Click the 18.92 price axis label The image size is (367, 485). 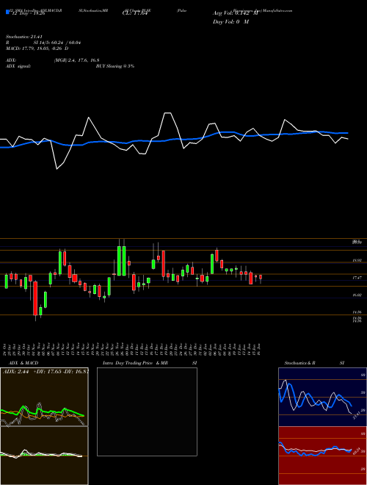tap(357, 261)
